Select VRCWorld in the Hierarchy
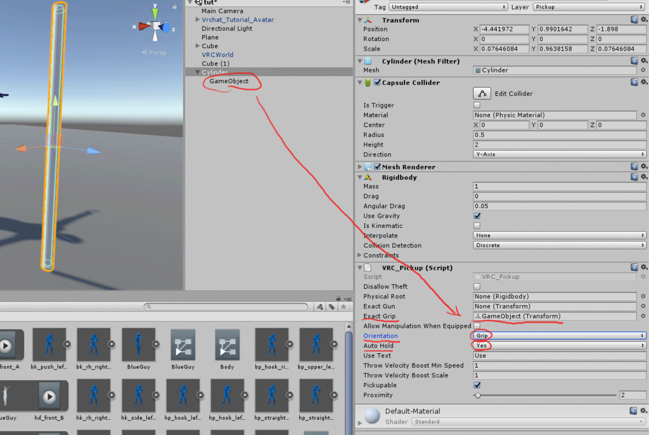 (217, 54)
